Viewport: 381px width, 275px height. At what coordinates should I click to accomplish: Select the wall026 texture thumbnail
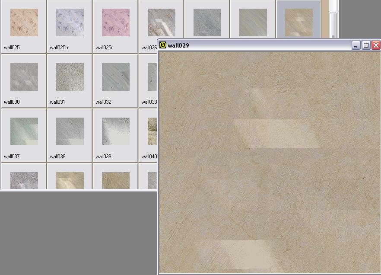[161, 22]
